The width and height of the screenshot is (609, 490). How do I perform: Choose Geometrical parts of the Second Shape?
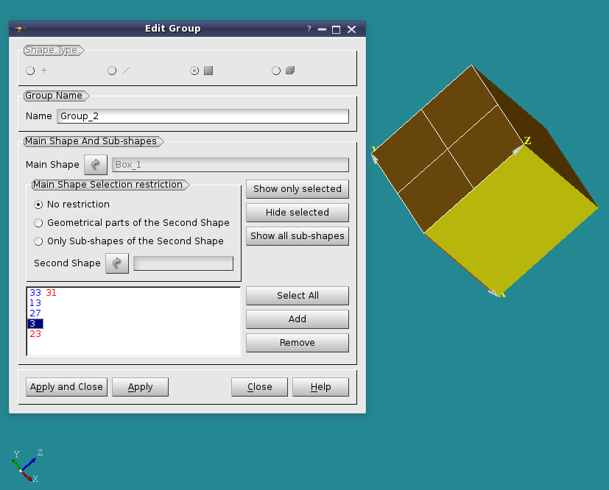(x=132, y=223)
